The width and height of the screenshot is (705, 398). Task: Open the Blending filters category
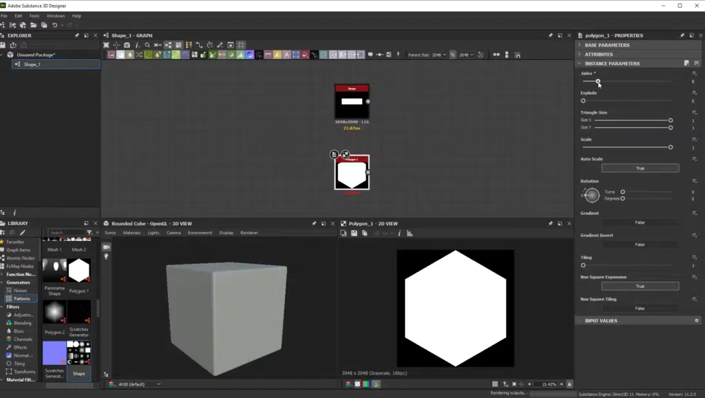tap(23, 322)
